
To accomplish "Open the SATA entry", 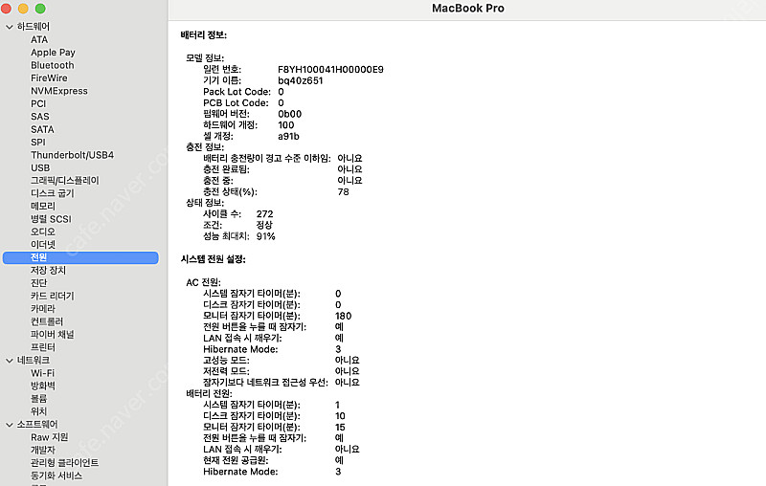I will (42, 129).
